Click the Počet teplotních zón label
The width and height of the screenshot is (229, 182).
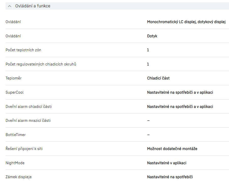coord(23,50)
